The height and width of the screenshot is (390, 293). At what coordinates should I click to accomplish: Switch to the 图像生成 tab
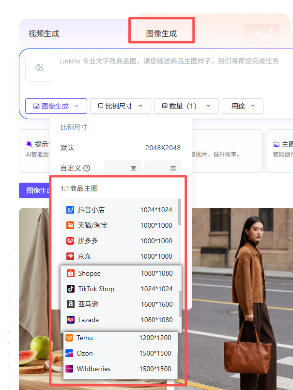(x=161, y=33)
